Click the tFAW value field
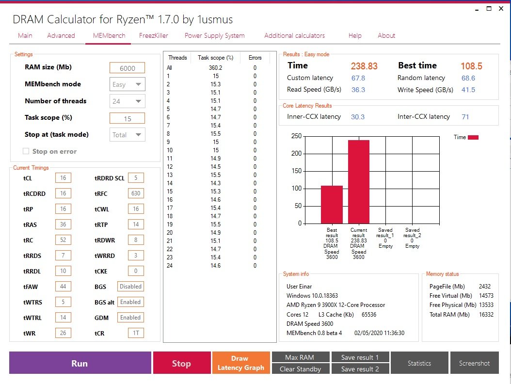Image resolution: width=511 pixels, height=384 pixels. click(x=63, y=286)
